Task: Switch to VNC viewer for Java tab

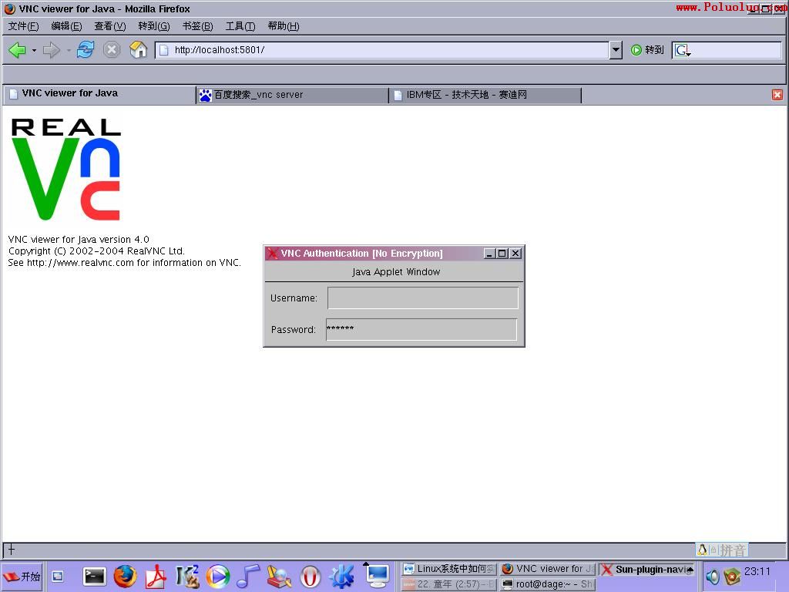Action: 99,93
